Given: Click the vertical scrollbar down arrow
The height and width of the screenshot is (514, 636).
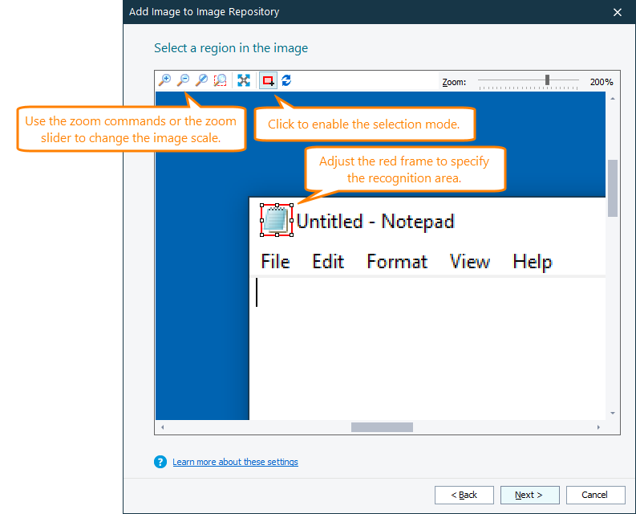Looking at the screenshot, I should coord(613,414).
